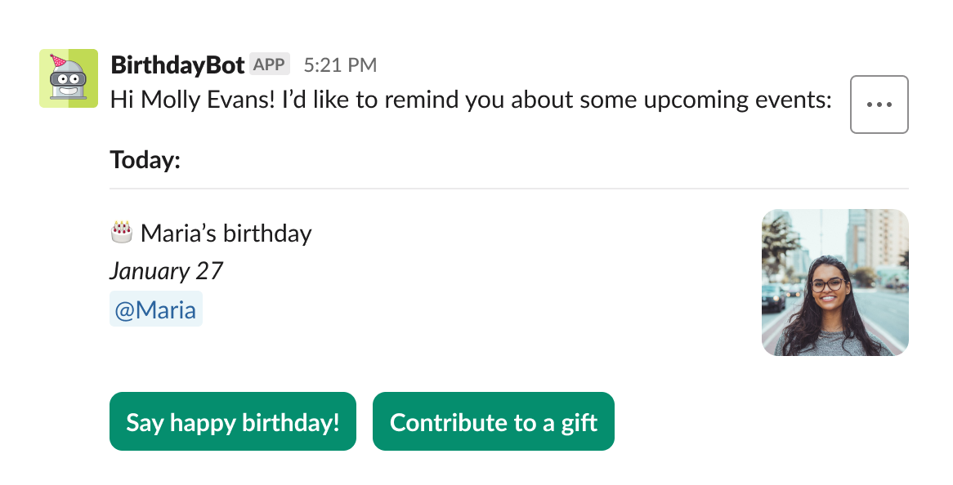This screenshot has height=485, width=953.
Task: Click the January 27 date text
Action: pyautogui.click(x=166, y=270)
